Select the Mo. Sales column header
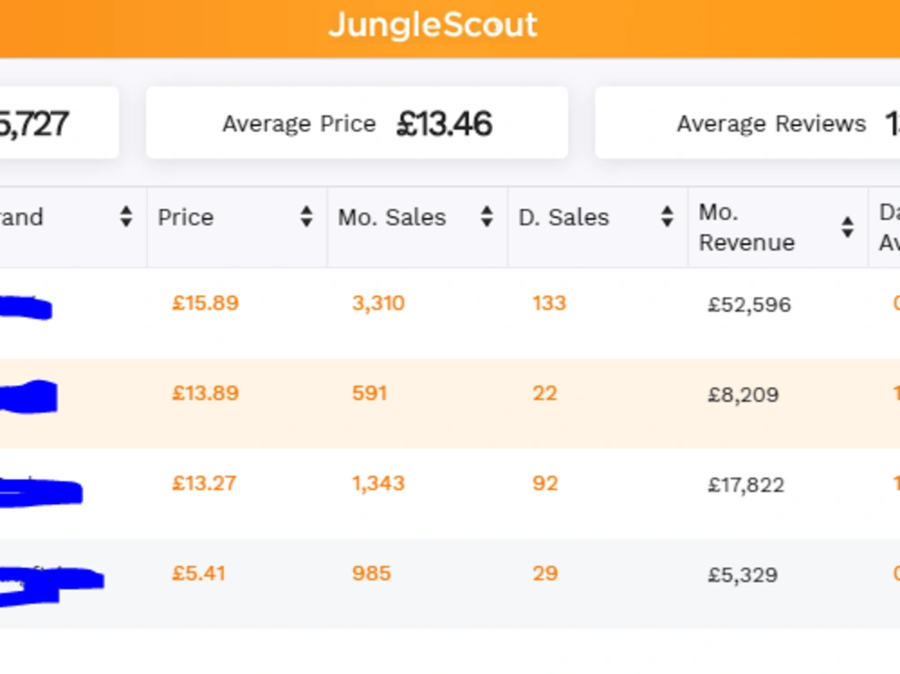This screenshot has height=674, width=900. pos(418,228)
